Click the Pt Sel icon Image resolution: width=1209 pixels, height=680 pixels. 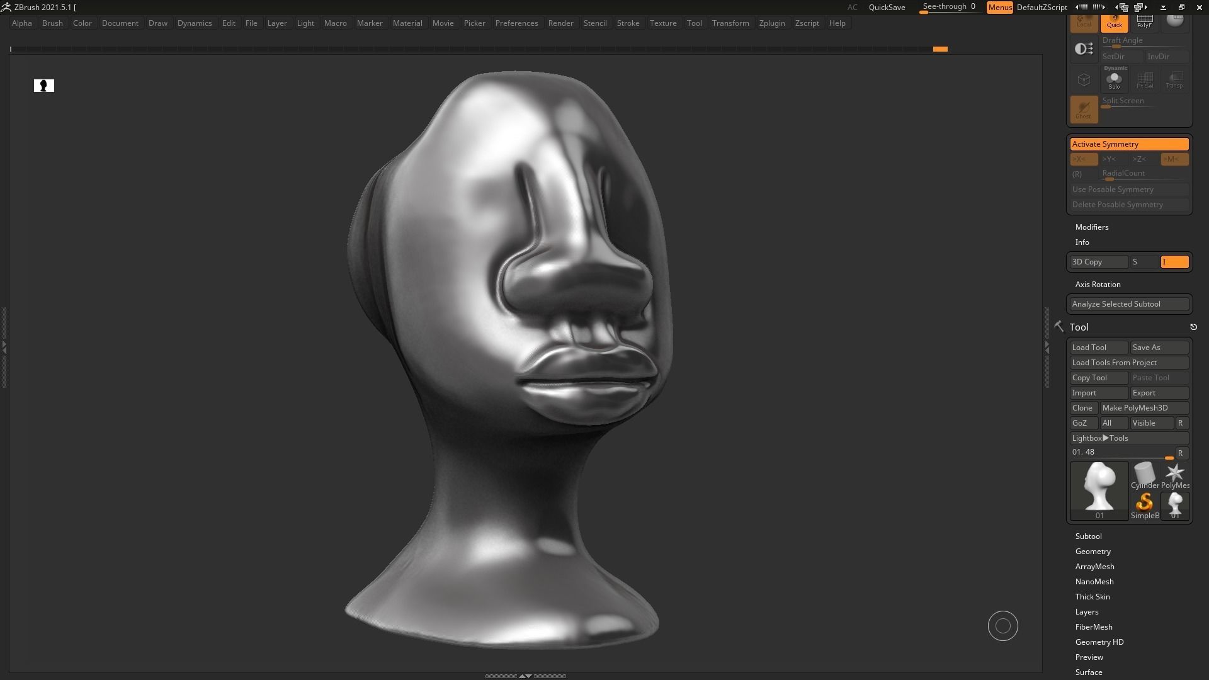1144,79
